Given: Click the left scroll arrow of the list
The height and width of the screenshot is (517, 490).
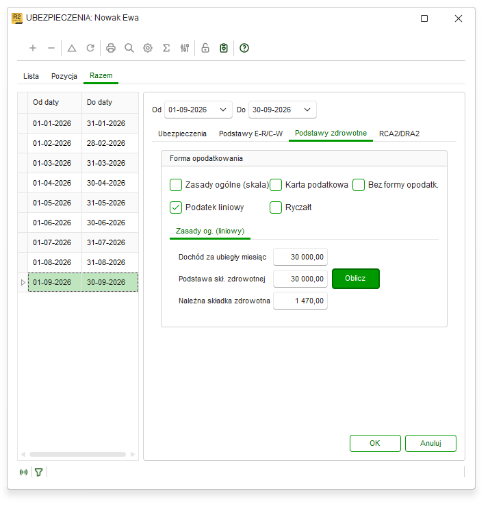Looking at the screenshot, I should (x=23, y=455).
